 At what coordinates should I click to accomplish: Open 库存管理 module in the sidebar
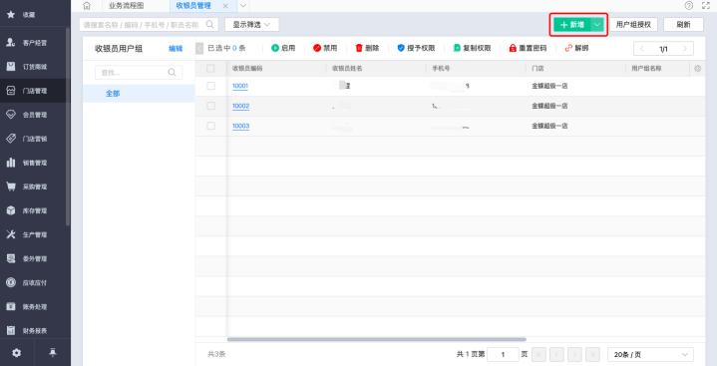(x=28, y=210)
